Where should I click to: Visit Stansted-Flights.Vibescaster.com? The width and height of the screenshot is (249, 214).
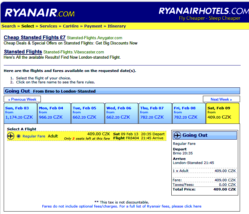pyautogui.click(x=74, y=52)
